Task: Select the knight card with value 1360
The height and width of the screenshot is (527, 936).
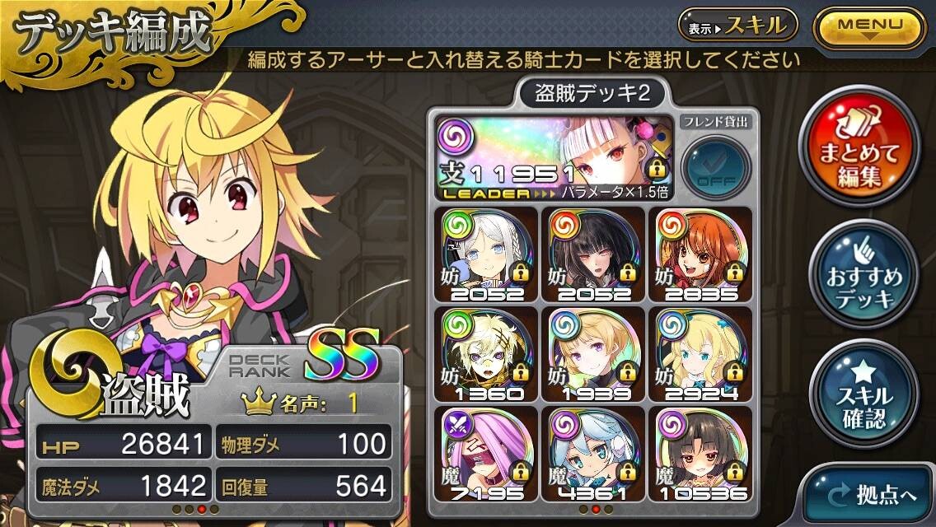Action: coord(486,355)
